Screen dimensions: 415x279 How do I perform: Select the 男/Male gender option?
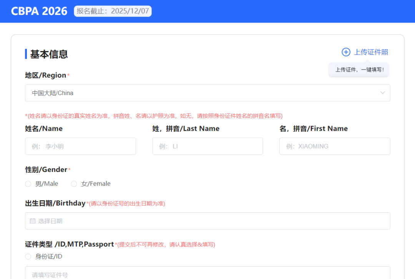[28, 184]
